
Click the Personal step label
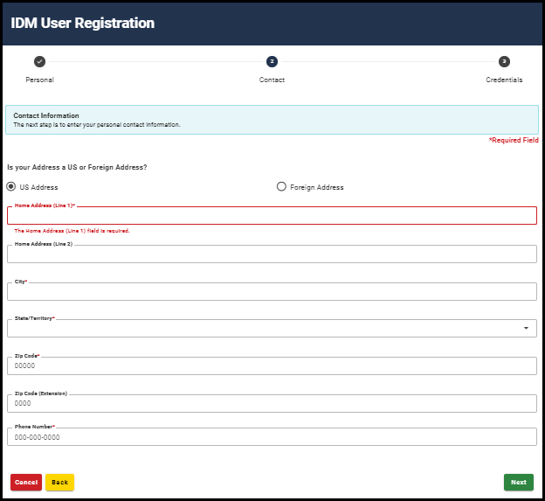click(x=39, y=80)
